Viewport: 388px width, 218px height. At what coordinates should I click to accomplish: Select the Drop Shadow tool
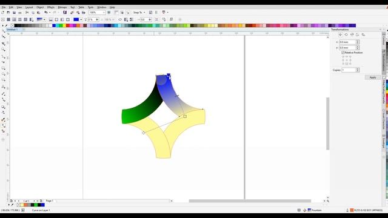(4, 107)
